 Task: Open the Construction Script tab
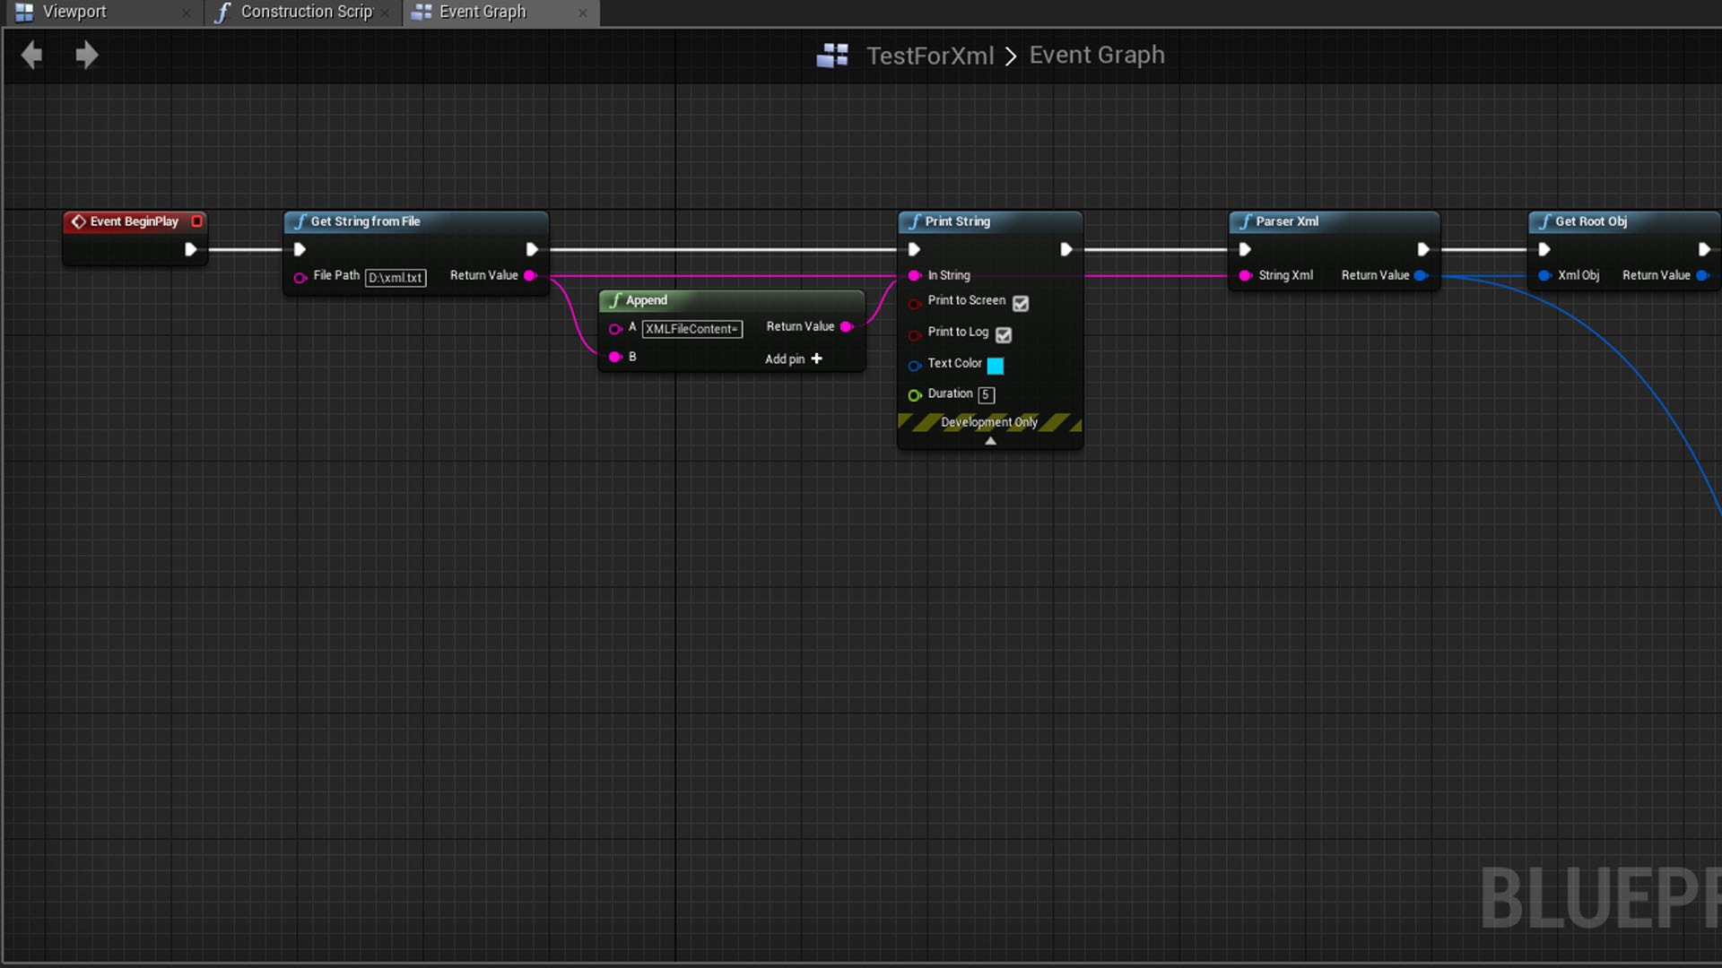pyautogui.click(x=306, y=12)
